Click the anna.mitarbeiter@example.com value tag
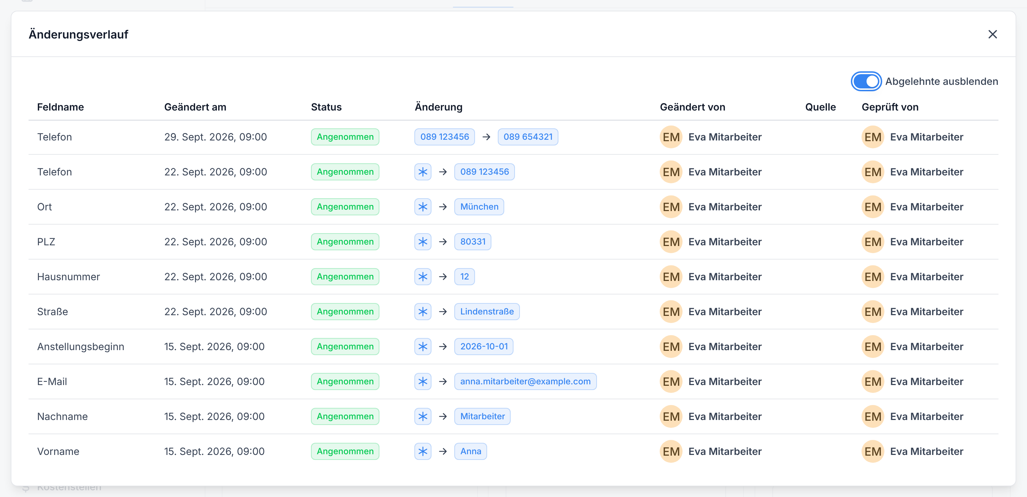 click(x=526, y=381)
